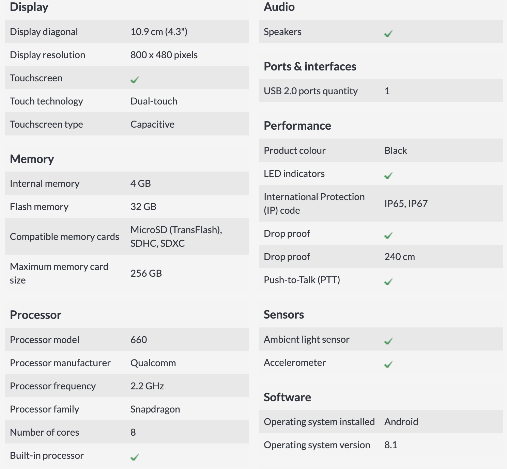
Task: Click the Sensors section heading
Action: click(x=284, y=314)
